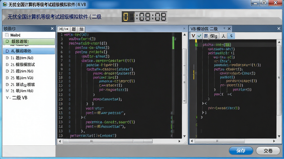Switch to the third editor tab
Image resolution: width=284 pixels, height=159 pixels.
coord(82,29)
